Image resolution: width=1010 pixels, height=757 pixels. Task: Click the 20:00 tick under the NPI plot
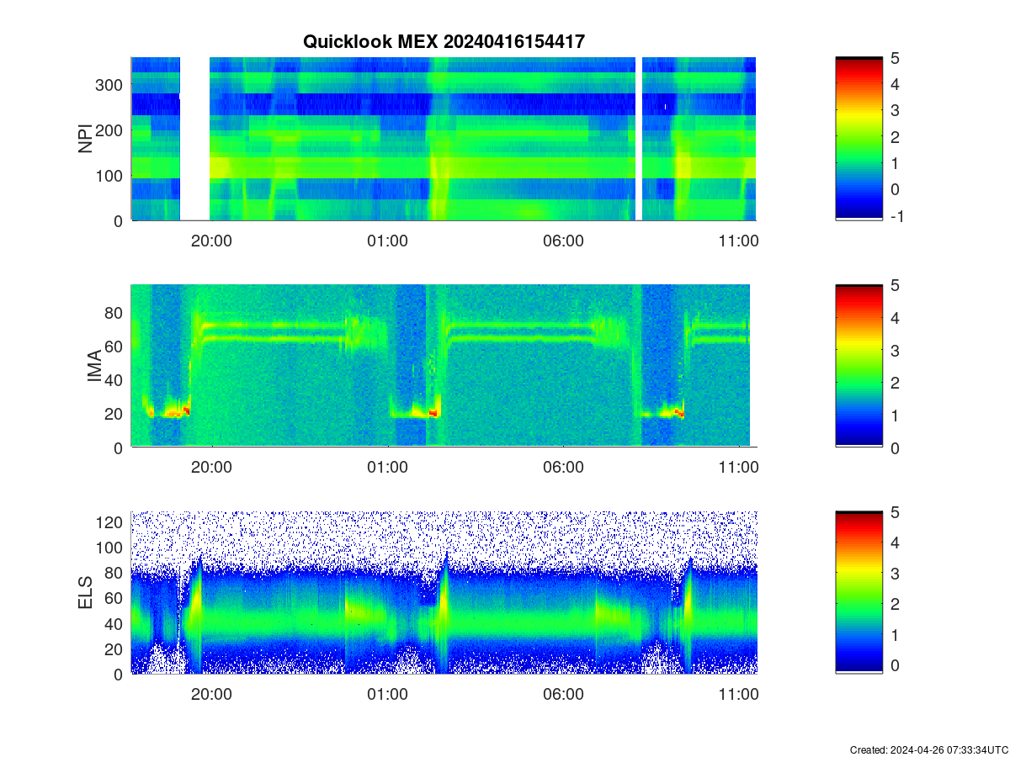click(211, 240)
